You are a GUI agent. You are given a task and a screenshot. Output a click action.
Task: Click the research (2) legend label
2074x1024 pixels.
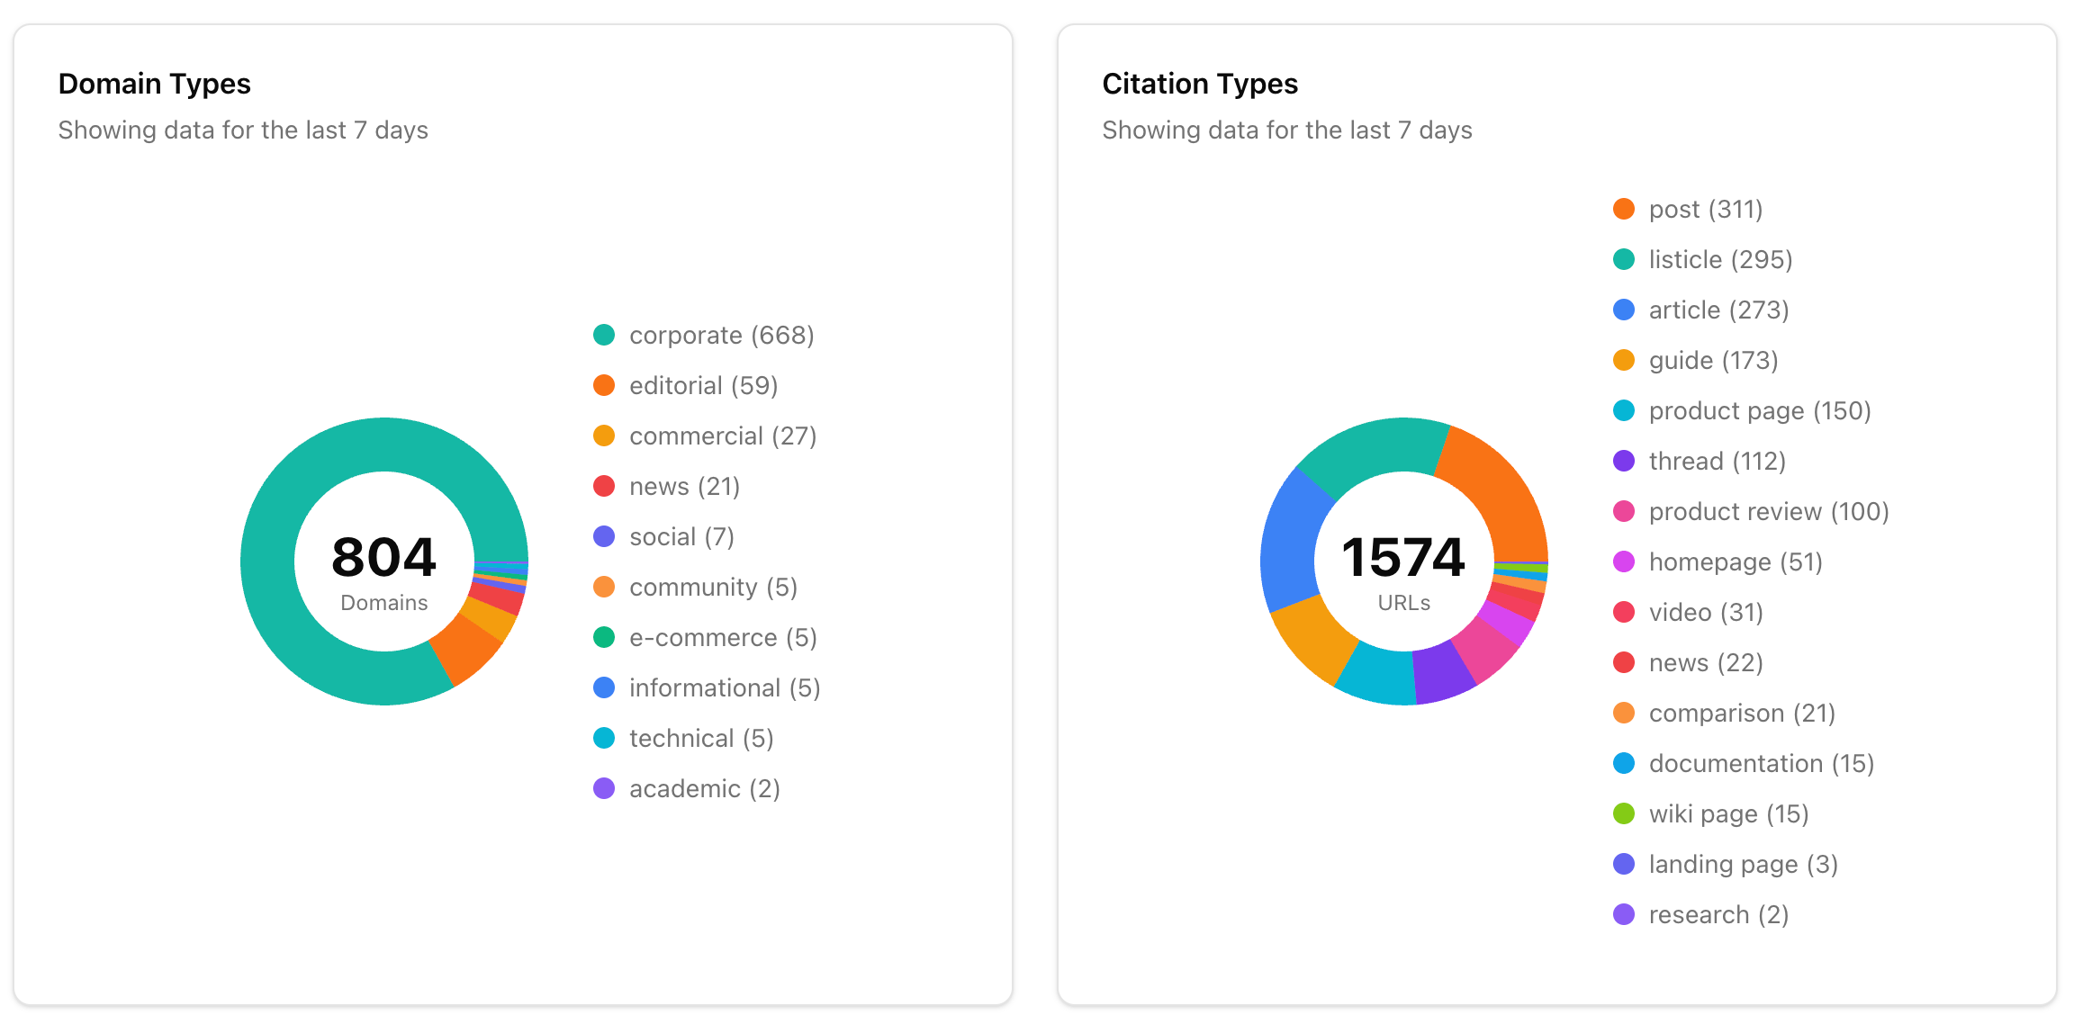tap(1718, 915)
